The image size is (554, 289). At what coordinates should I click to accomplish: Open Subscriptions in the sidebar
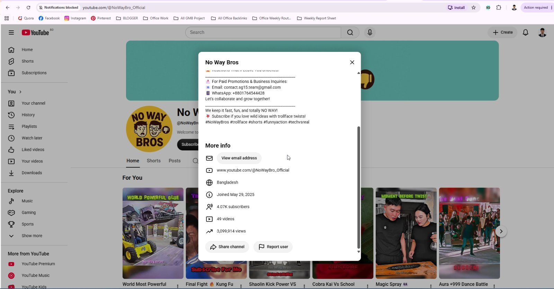point(34,73)
